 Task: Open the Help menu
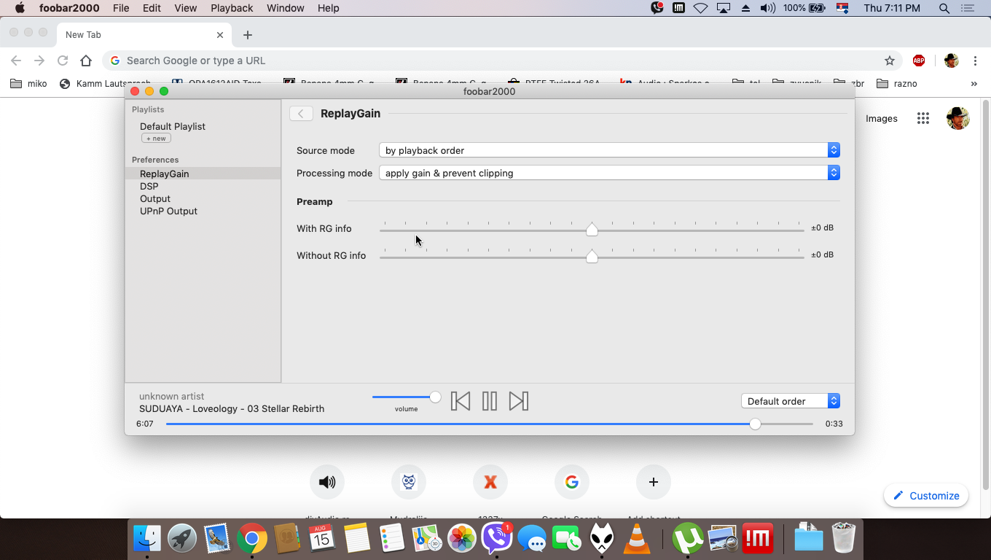329,8
